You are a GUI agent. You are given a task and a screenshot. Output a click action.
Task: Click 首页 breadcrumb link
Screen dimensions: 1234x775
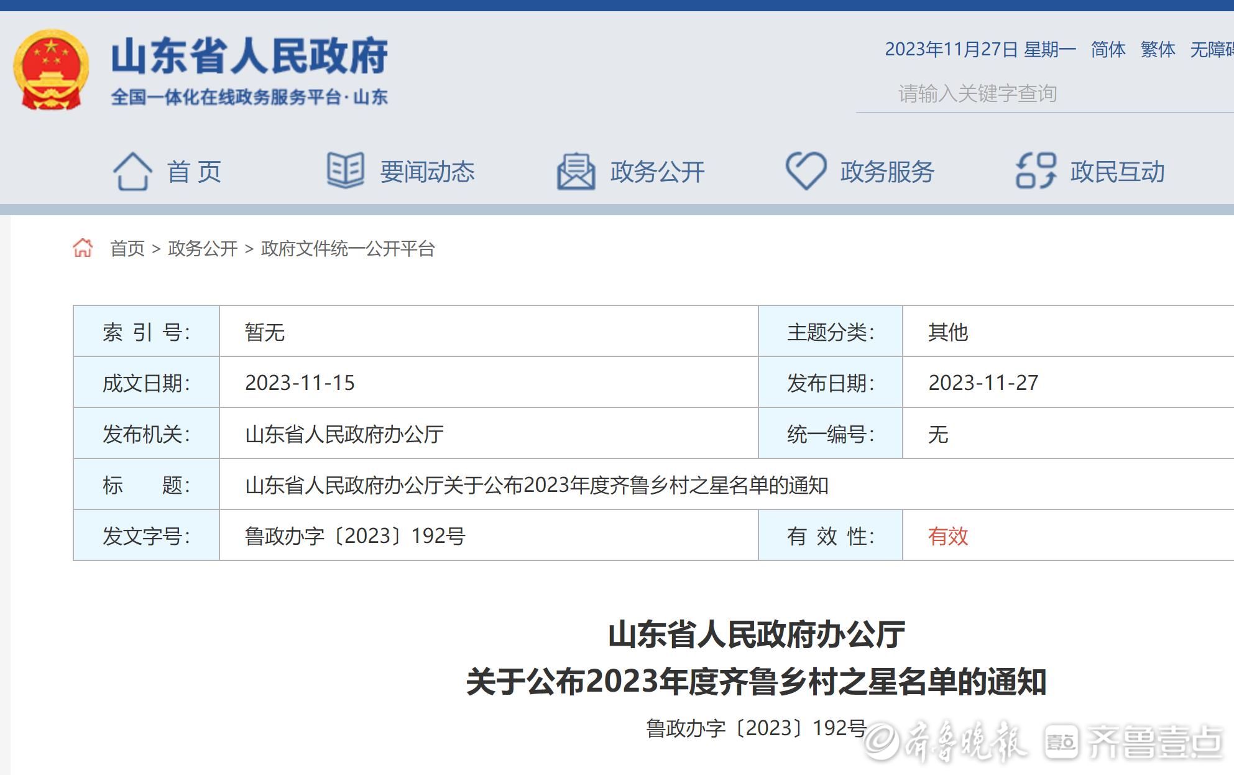click(127, 249)
